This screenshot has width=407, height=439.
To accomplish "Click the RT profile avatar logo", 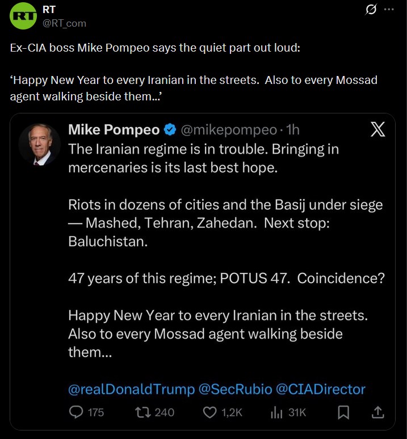I will pos(23,17).
